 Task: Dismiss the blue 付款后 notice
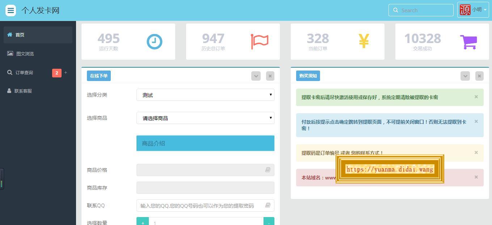click(476, 121)
